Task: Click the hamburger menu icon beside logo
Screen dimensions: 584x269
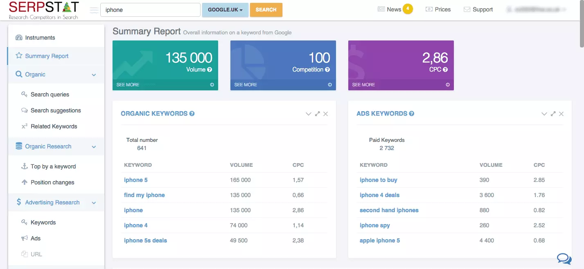Action: pos(94,10)
